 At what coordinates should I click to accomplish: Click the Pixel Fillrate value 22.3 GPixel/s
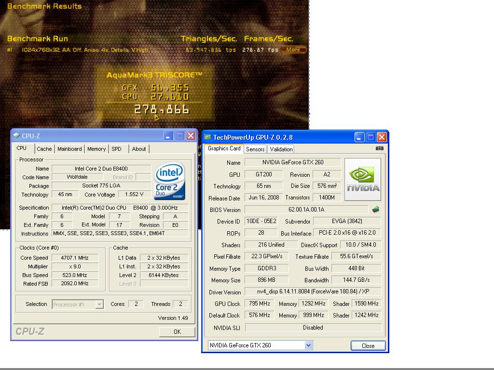coord(266,256)
